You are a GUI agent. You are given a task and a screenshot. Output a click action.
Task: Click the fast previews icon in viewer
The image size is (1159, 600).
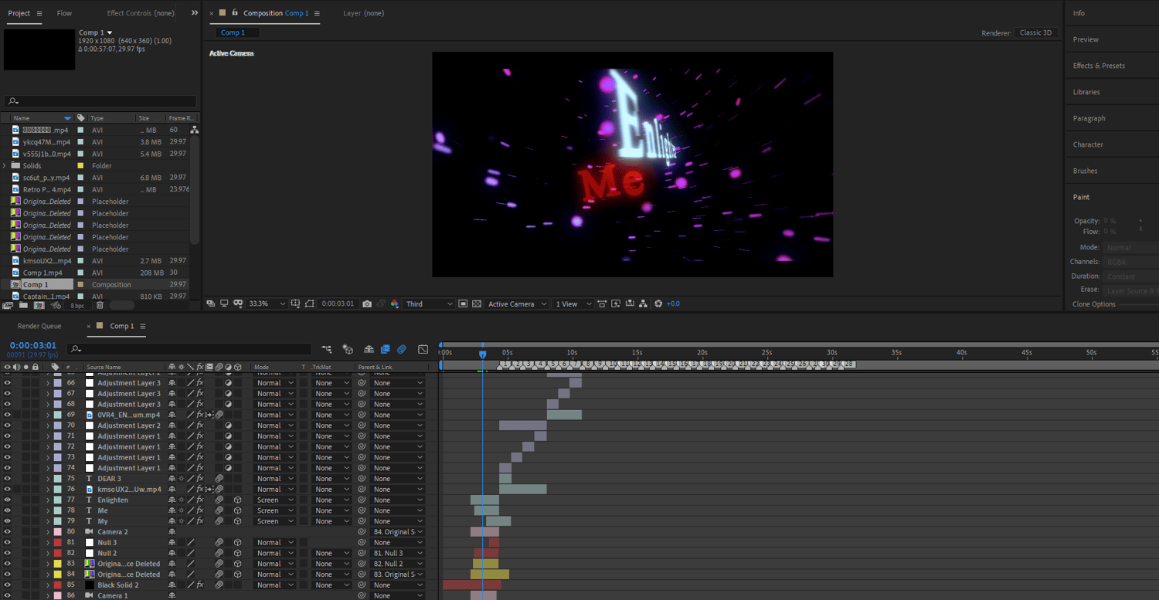(x=616, y=304)
